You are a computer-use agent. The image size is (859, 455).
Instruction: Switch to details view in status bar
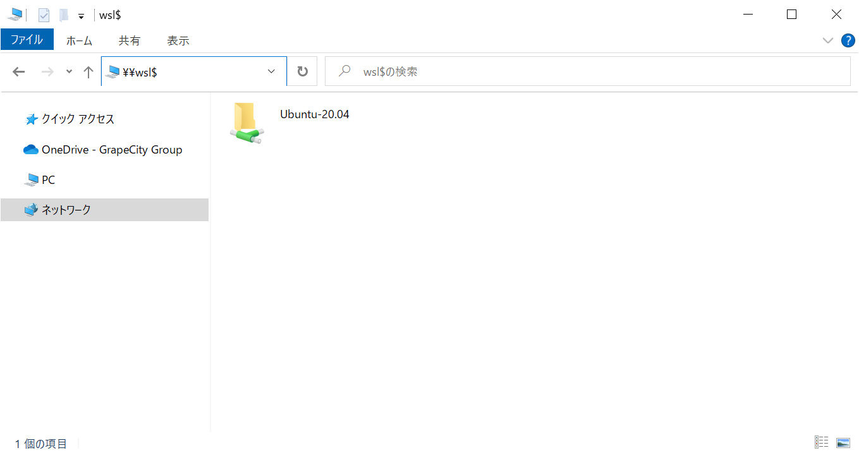pos(822,442)
